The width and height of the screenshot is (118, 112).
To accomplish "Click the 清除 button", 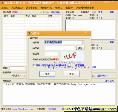I will pos(80,48).
